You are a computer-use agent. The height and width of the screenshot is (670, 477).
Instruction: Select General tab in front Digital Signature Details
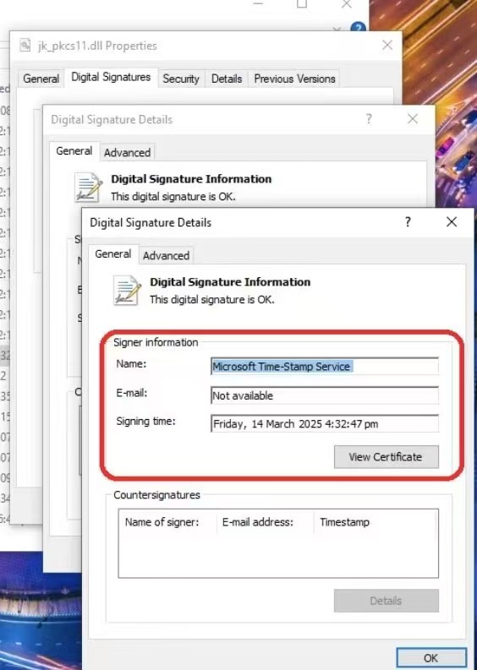(113, 253)
